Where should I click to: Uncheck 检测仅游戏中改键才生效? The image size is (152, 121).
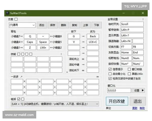110,78
